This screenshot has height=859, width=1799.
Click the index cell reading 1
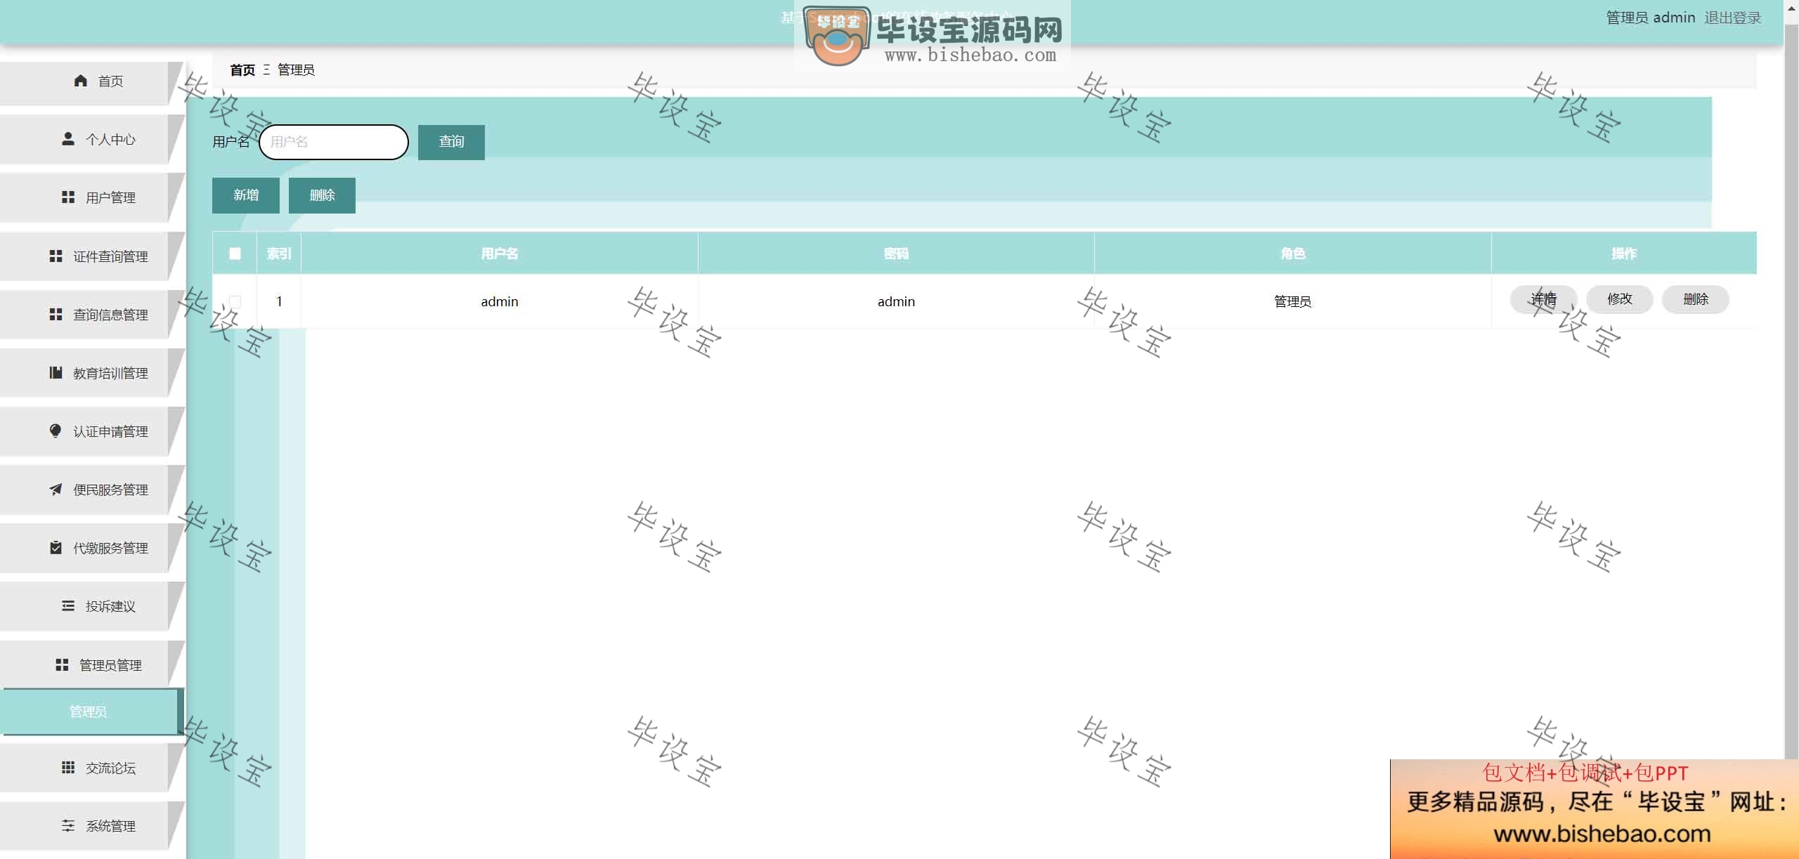click(x=279, y=301)
